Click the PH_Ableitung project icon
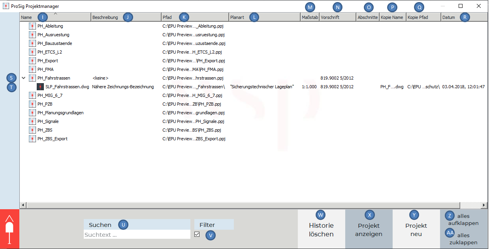The width and height of the screenshot is (489, 249). point(32,26)
